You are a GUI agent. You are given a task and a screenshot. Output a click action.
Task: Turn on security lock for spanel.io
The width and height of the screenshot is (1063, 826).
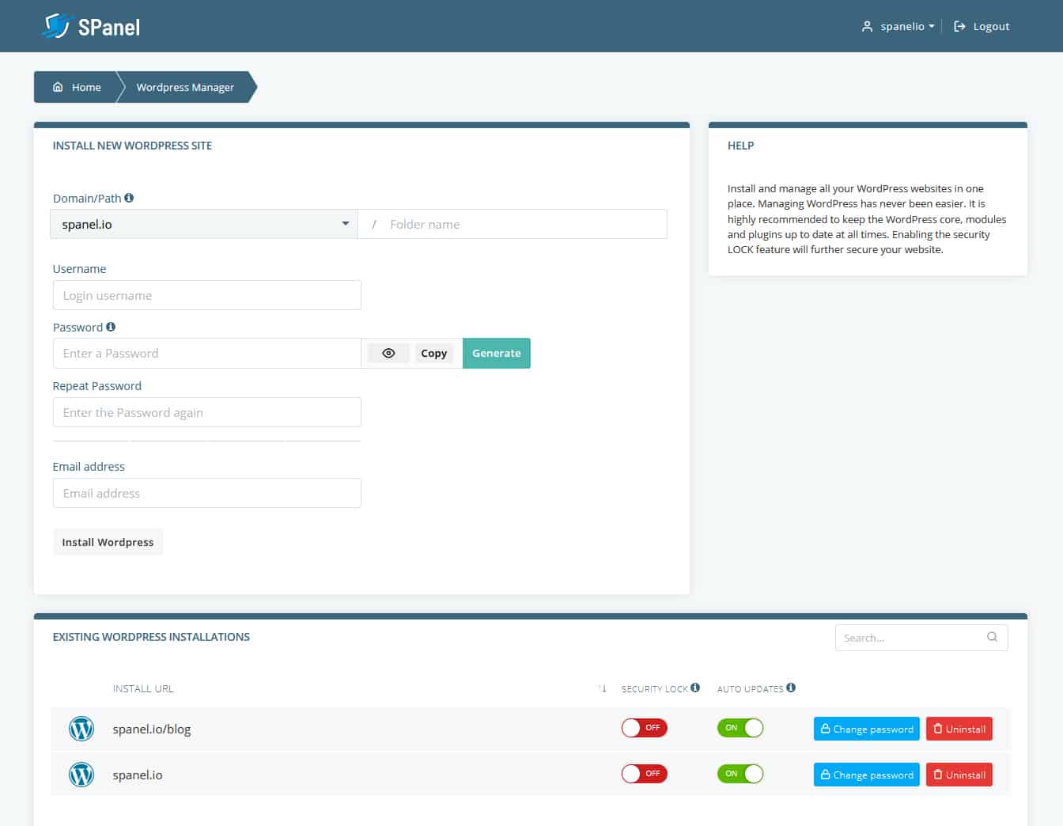coord(644,774)
